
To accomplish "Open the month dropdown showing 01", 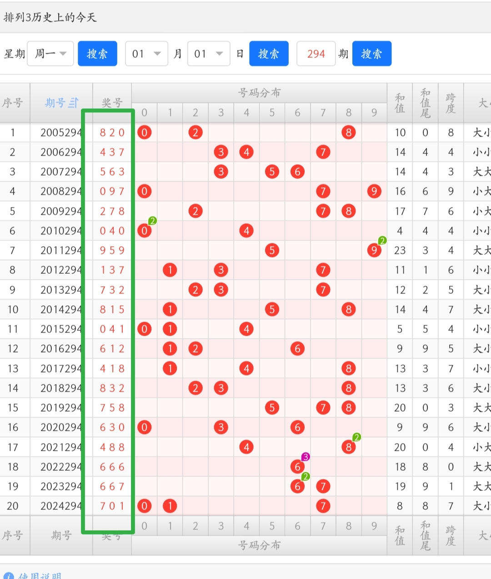I will pyautogui.click(x=146, y=54).
